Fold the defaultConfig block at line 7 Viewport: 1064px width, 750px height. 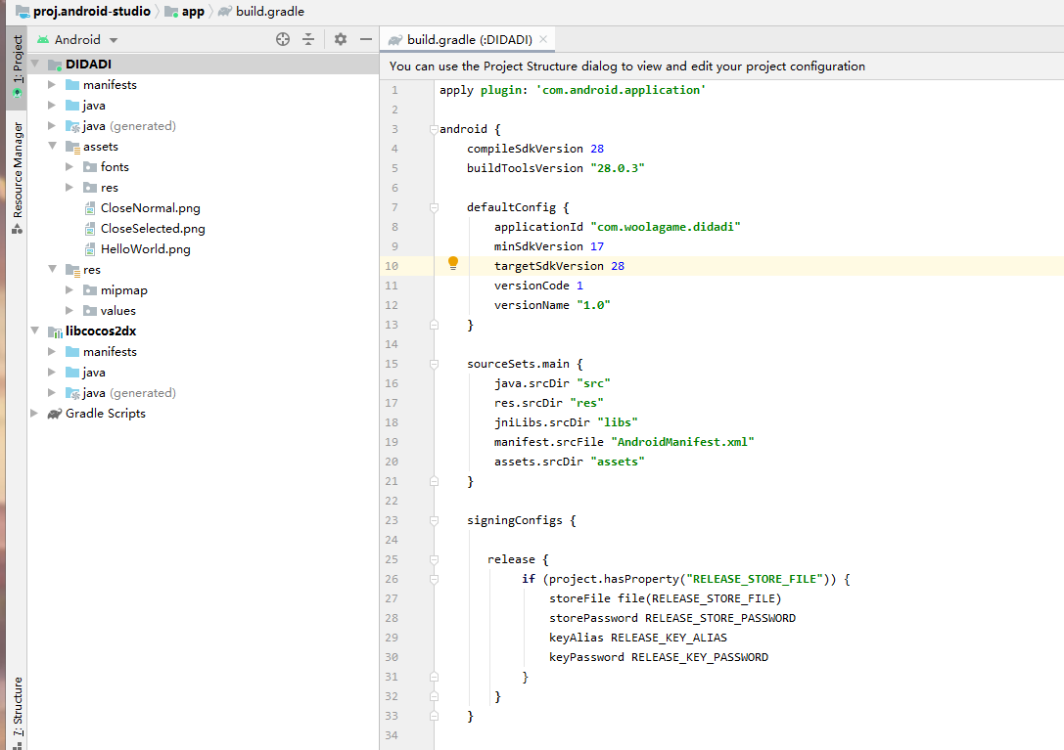coord(434,207)
